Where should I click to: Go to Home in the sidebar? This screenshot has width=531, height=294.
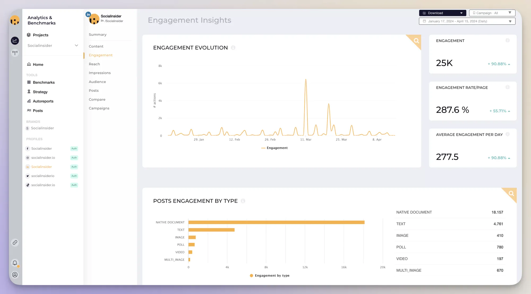click(38, 64)
